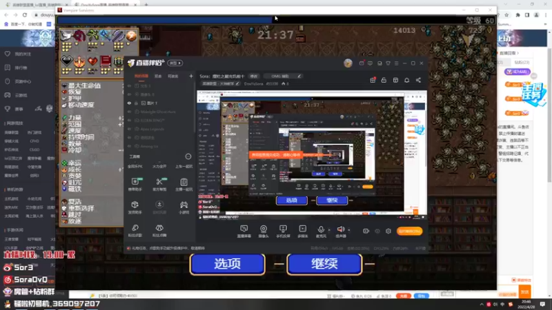
Task: Open 粉丝点舞 tool
Action: coord(159,231)
